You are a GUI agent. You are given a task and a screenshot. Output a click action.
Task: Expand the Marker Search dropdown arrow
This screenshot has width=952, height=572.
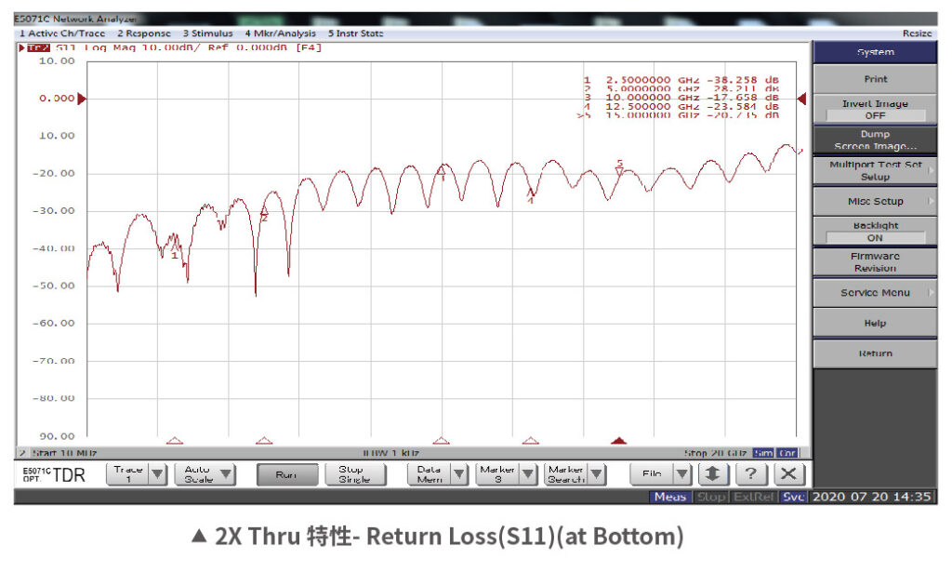[x=598, y=474]
